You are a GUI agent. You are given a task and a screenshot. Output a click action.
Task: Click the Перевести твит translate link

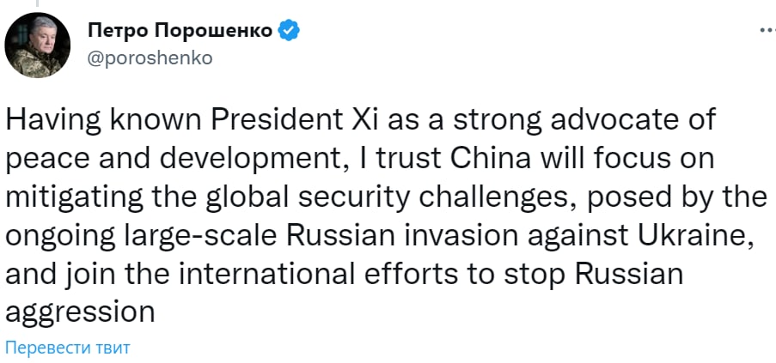tap(67, 348)
